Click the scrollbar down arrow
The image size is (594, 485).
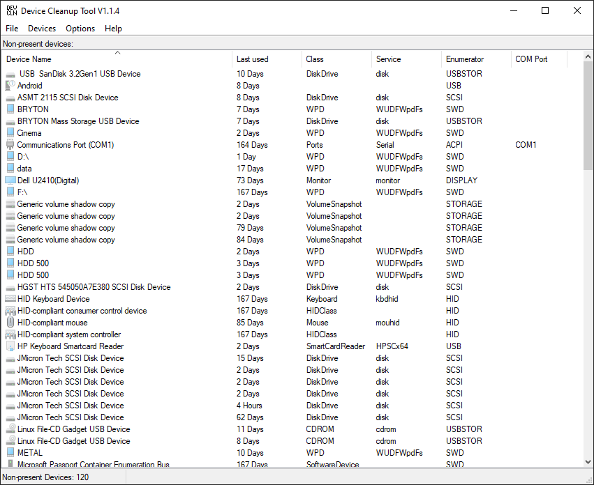pos(588,462)
